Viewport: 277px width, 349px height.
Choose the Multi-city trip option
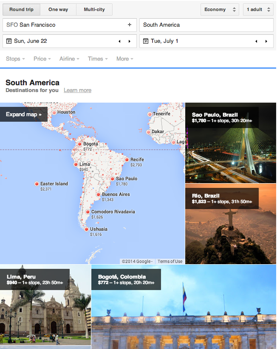tap(94, 9)
